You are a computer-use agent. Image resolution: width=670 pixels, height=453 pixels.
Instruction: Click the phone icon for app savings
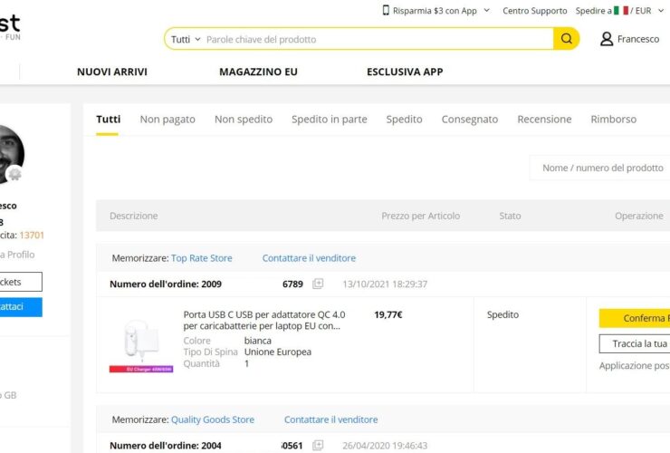(386, 11)
